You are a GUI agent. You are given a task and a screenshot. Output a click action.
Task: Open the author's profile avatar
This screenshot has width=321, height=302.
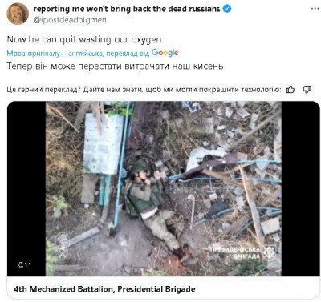coord(18,14)
